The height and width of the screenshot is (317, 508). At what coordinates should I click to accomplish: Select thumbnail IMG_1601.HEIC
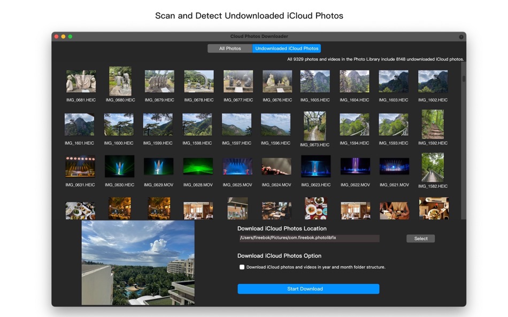tap(79, 124)
